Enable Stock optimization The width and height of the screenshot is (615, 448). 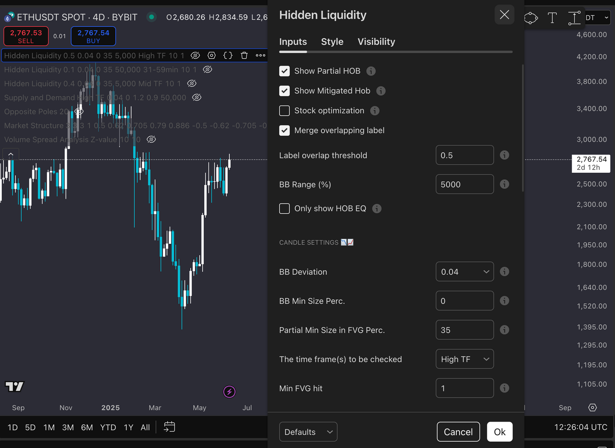pyautogui.click(x=284, y=111)
